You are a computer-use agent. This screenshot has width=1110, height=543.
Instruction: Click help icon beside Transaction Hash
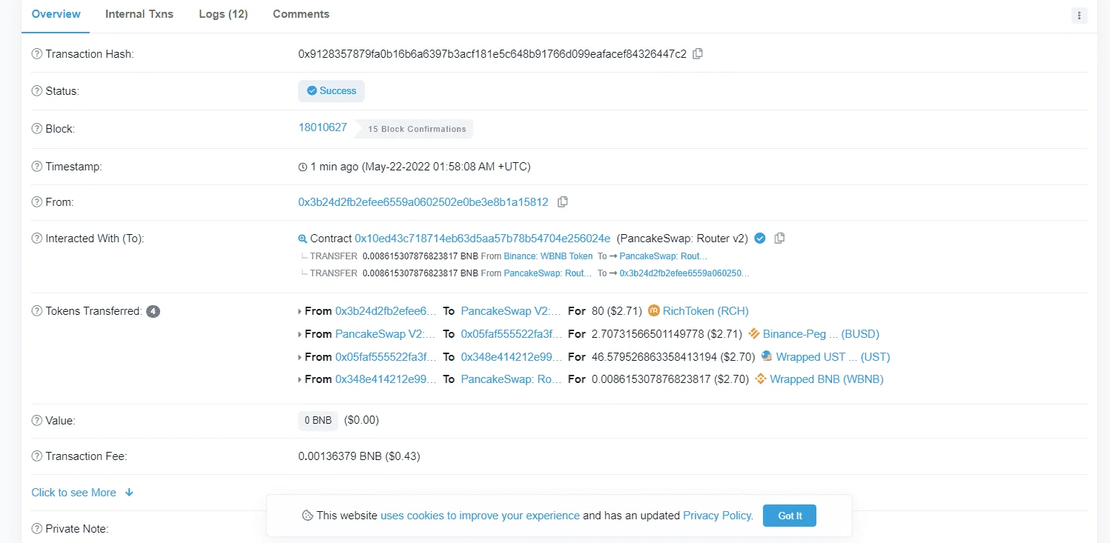(37, 54)
